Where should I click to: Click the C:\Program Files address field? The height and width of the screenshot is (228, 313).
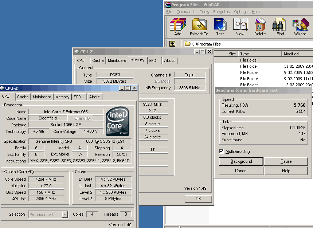click(248, 44)
